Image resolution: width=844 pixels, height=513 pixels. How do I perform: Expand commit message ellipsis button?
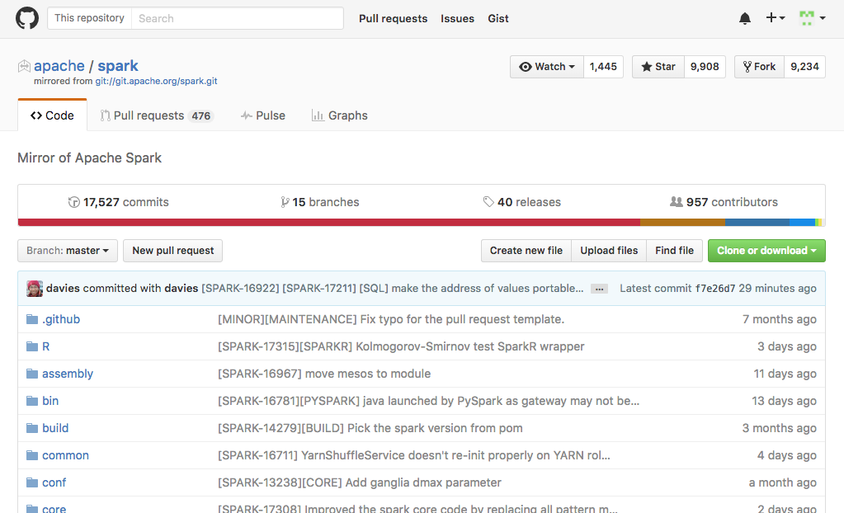pyautogui.click(x=600, y=289)
